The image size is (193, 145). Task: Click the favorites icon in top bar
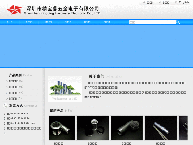160,2
